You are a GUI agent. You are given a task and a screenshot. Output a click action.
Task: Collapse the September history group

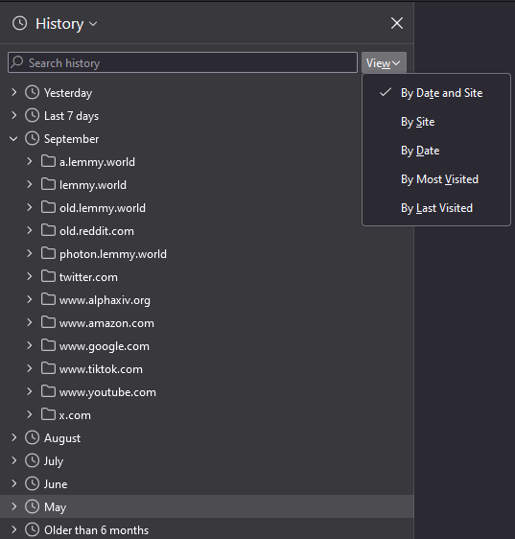(x=13, y=138)
